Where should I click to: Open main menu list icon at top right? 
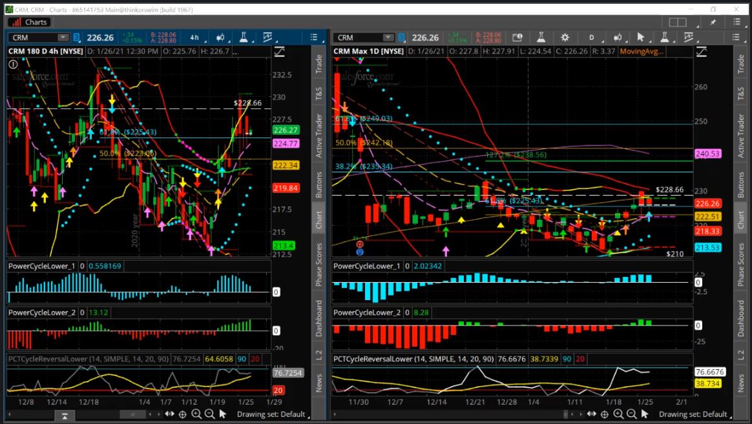pyautogui.click(x=737, y=22)
